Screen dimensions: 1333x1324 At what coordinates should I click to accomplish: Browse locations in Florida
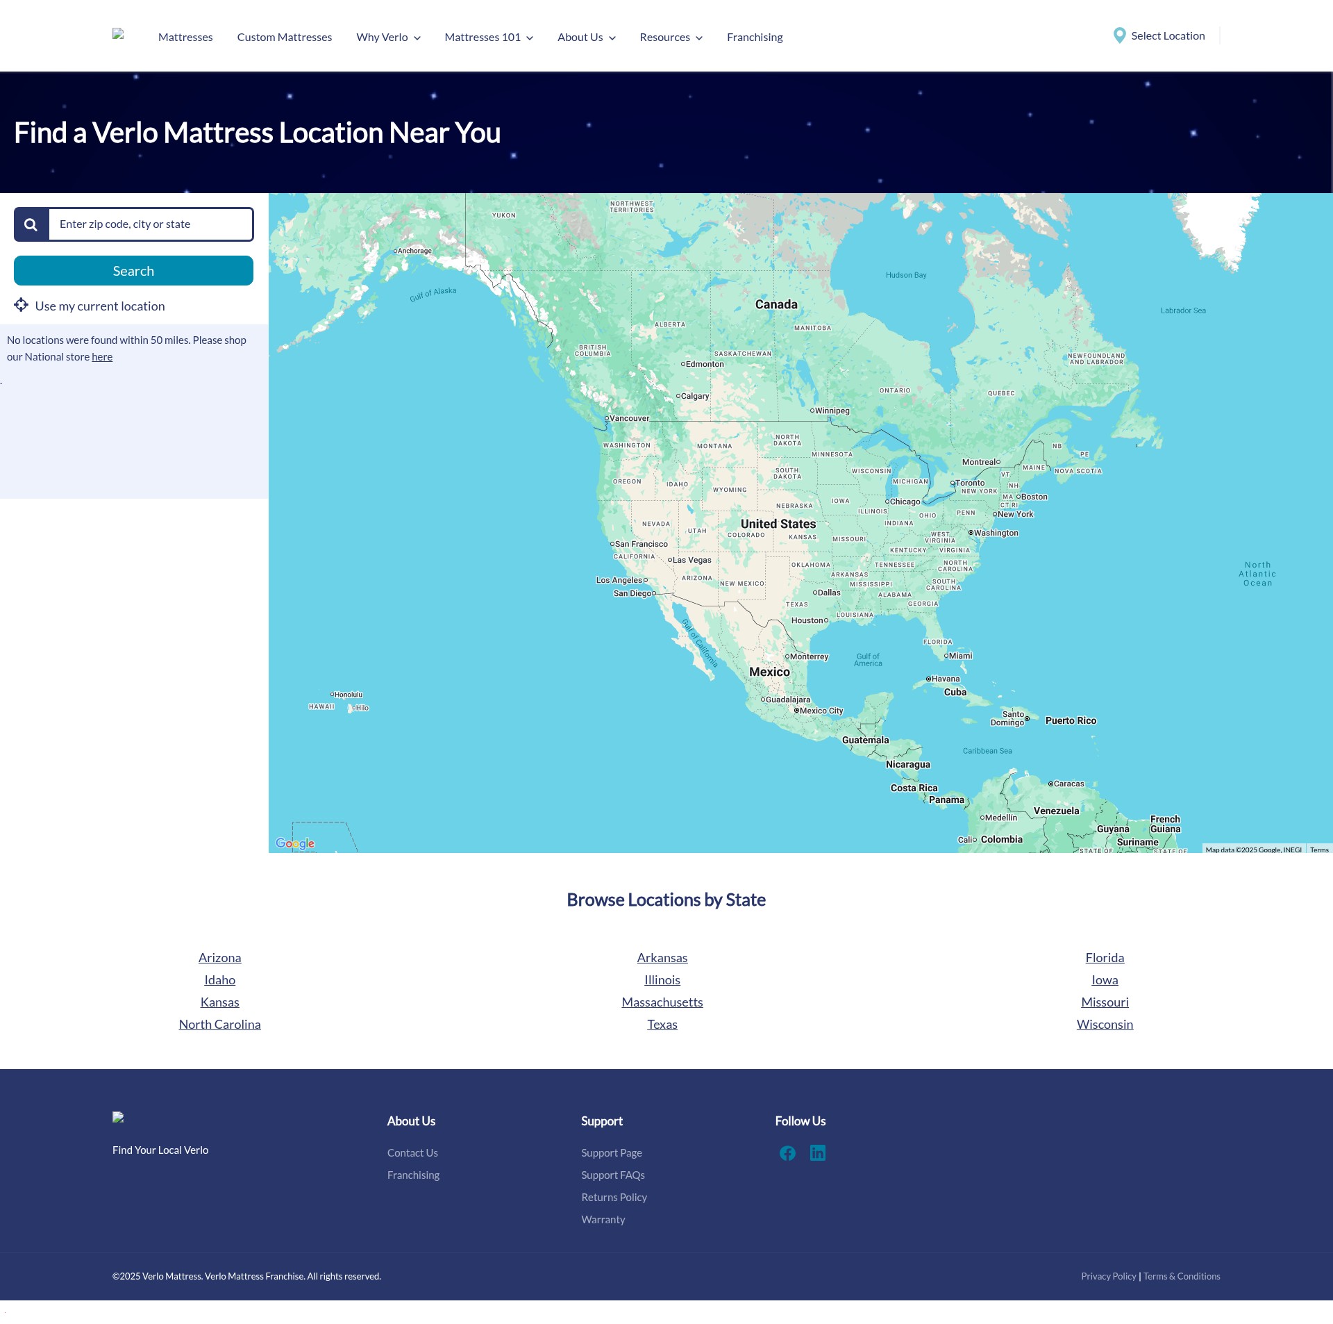(1105, 957)
